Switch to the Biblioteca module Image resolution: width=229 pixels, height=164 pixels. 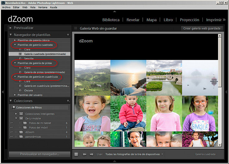tap(111, 20)
